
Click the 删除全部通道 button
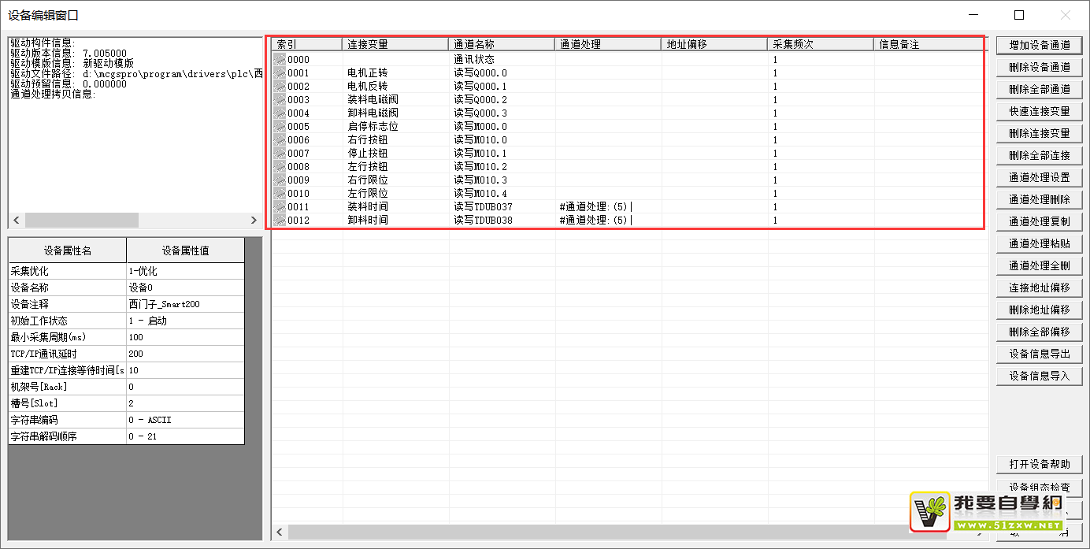coord(1039,89)
